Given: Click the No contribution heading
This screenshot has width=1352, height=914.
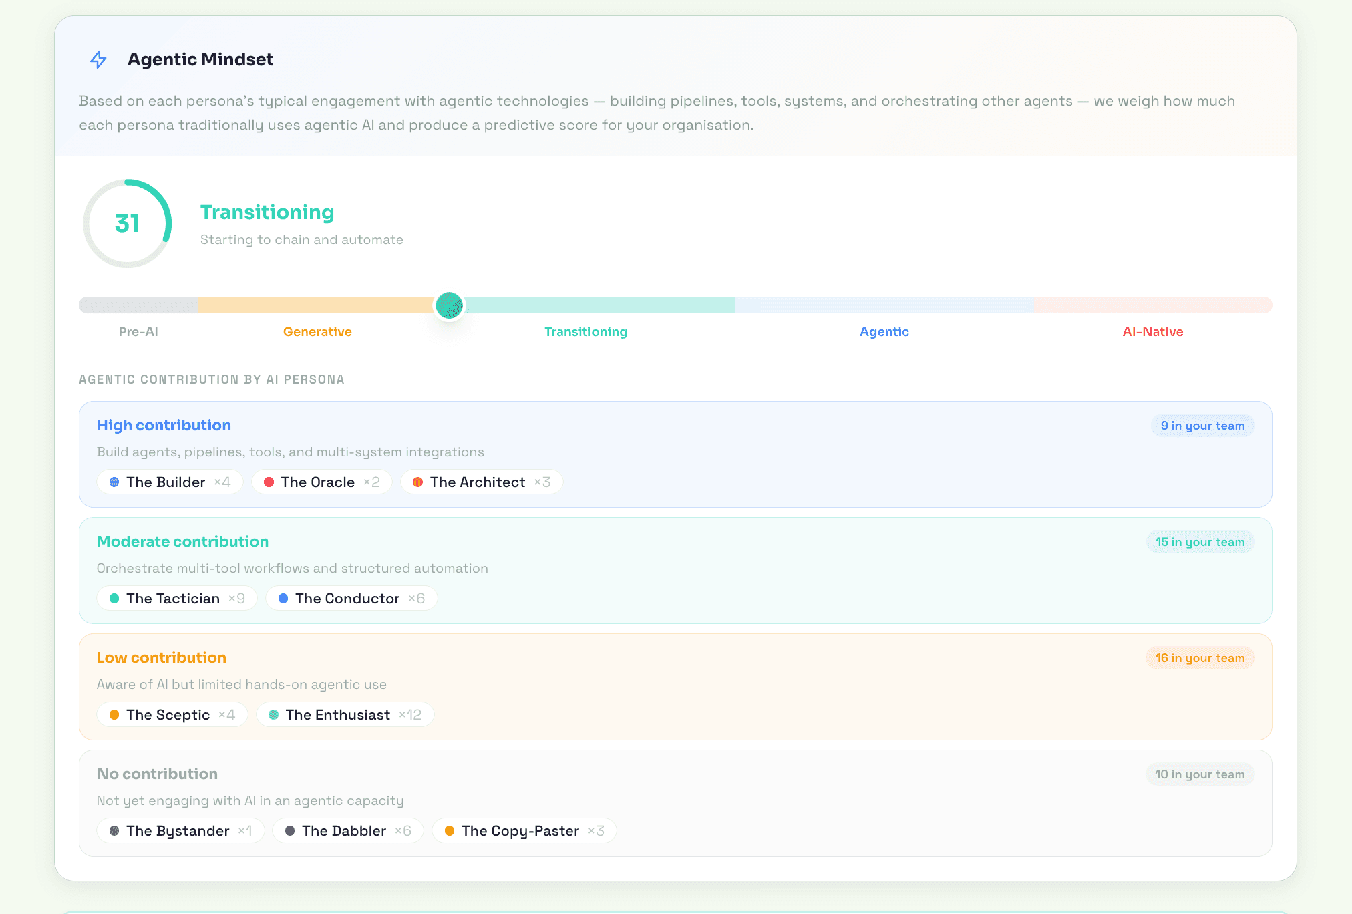Looking at the screenshot, I should pyautogui.click(x=157, y=774).
